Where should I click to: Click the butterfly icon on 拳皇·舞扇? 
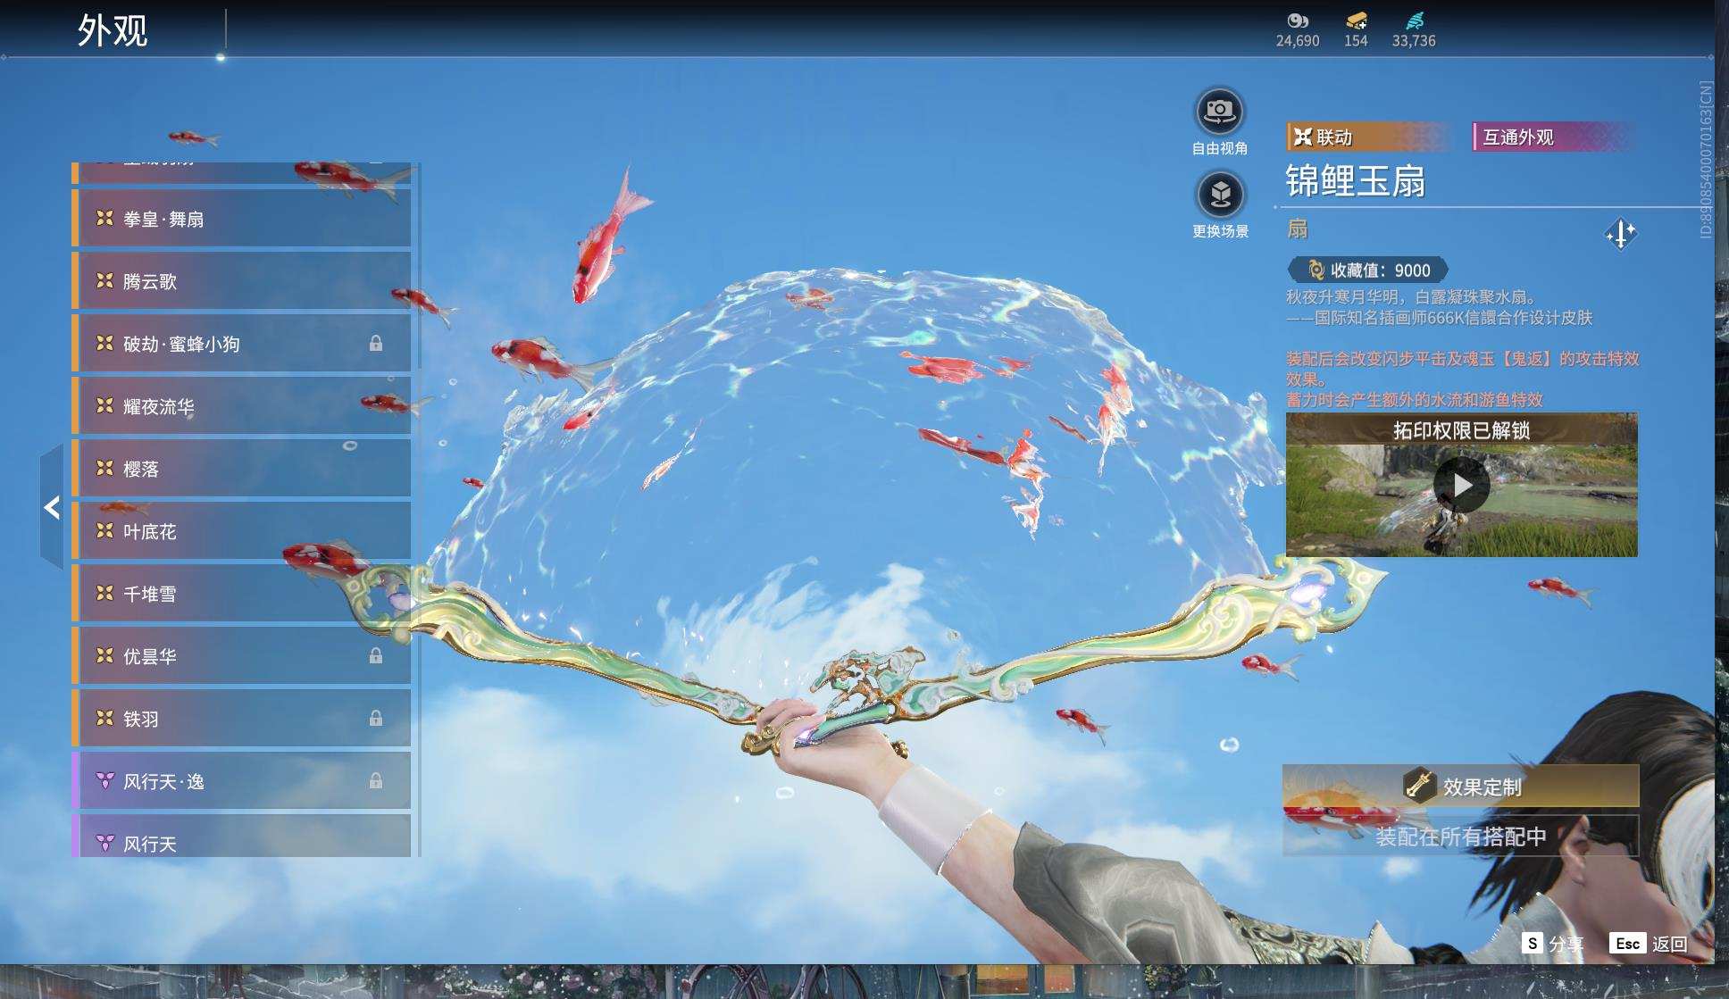click(x=104, y=218)
